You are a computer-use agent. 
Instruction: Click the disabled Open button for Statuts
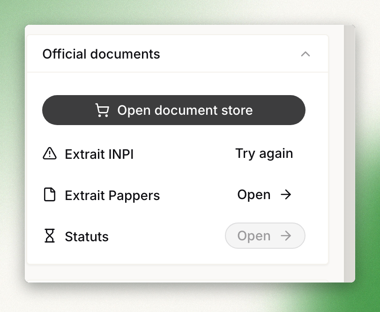pos(265,236)
